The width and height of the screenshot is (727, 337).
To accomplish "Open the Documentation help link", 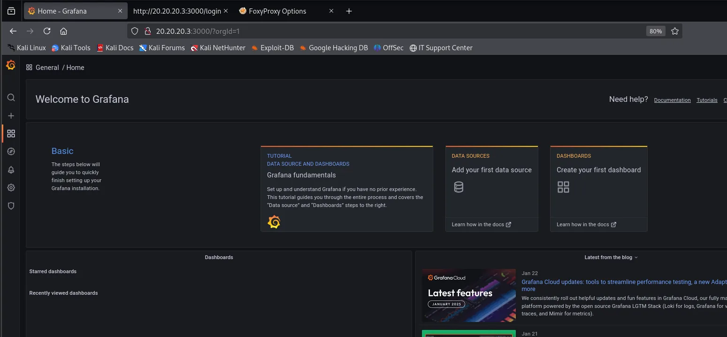I will coord(672,100).
